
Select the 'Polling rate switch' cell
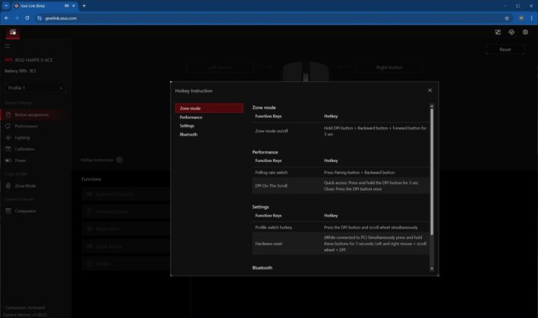pos(271,173)
